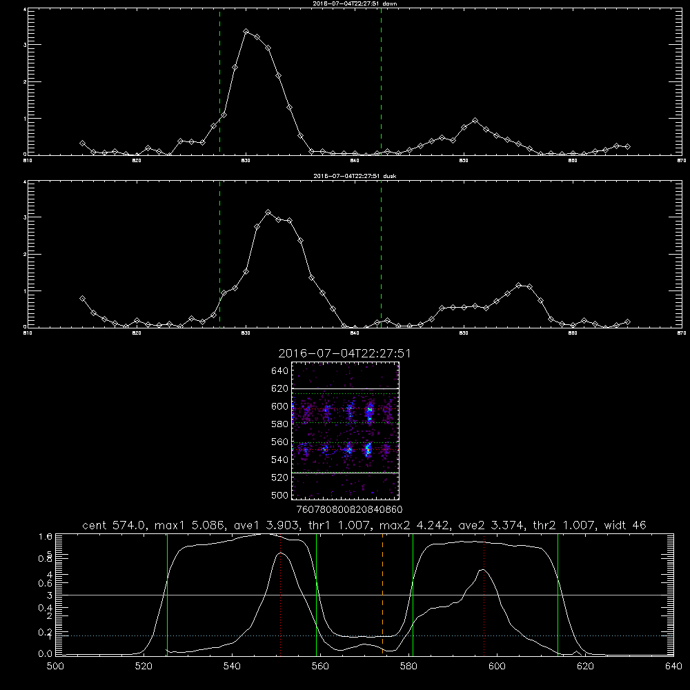Viewport: 690px width, 690px height.
Task: Click the 2016-07-04T22:27:51 title above the spectral image
Action: 344,354
